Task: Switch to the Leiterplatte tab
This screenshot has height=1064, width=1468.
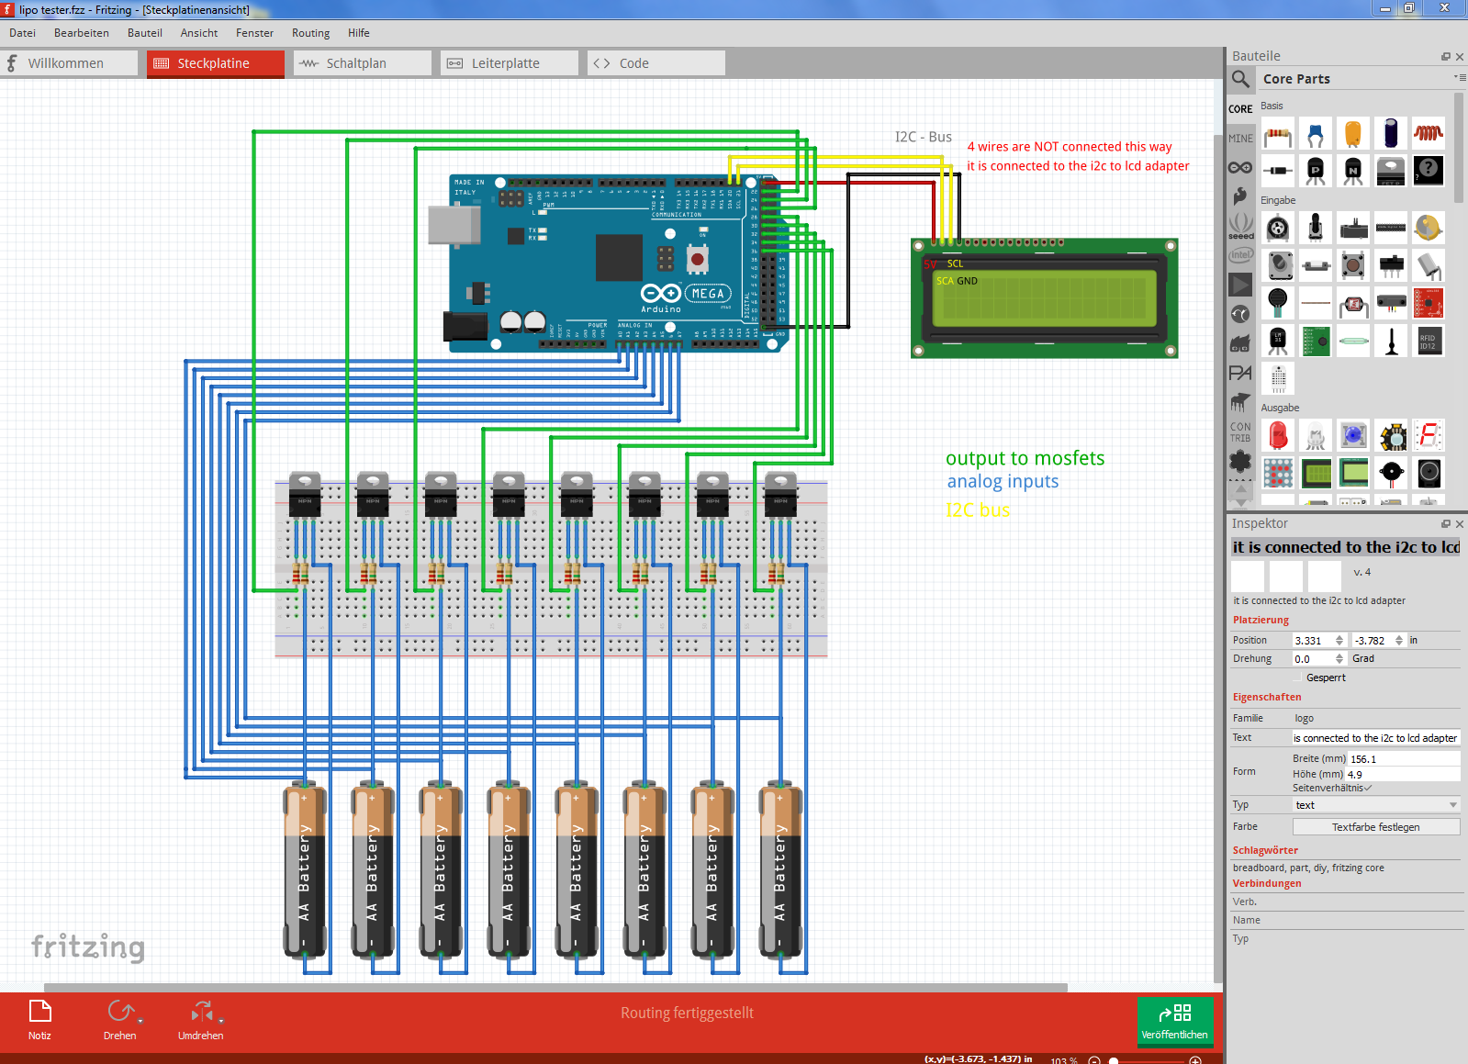Action: 510,63
